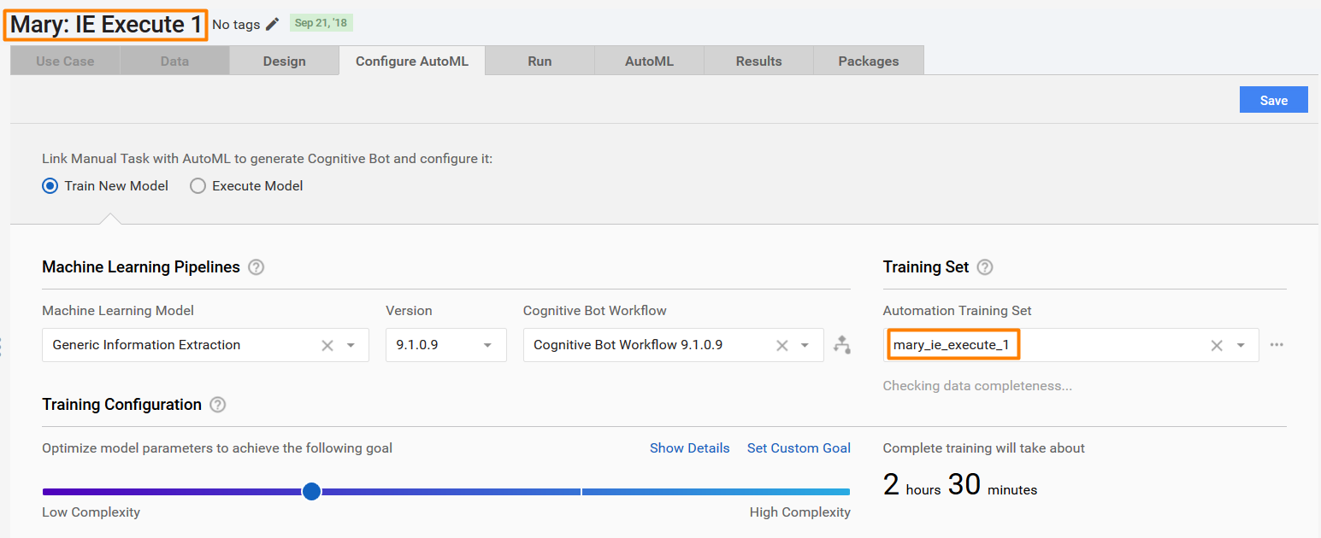Viewport: 1321px width, 538px height.
Task: Clear the Machine Learning Model selection
Action: pyautogui.click(x=327, y=345)
